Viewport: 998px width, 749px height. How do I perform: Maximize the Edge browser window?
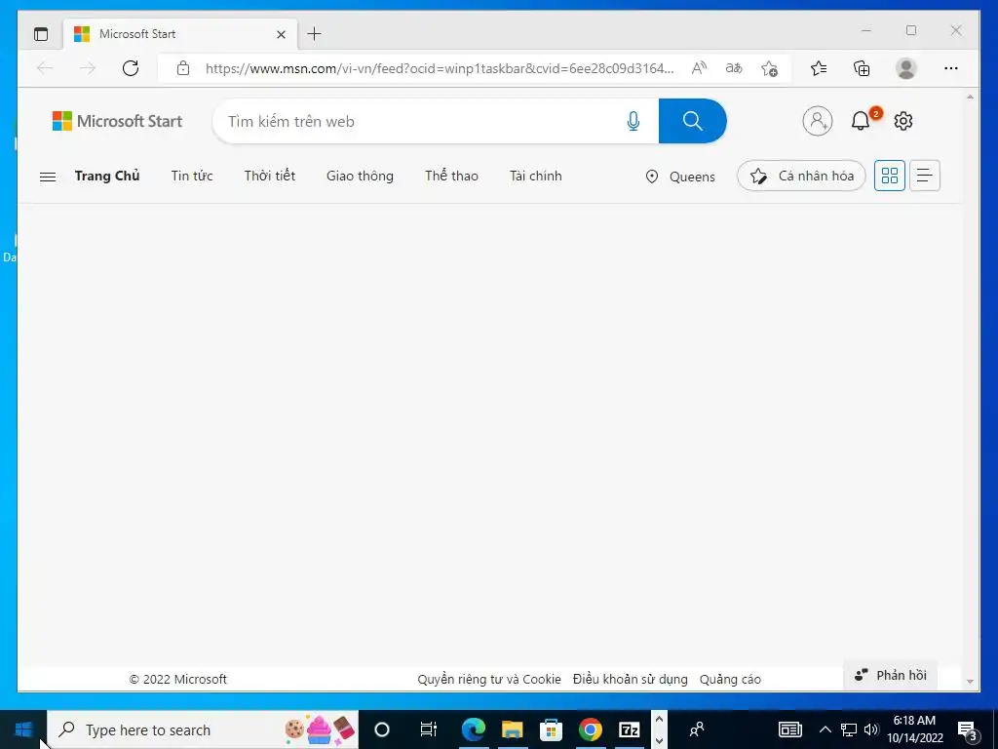911,30
